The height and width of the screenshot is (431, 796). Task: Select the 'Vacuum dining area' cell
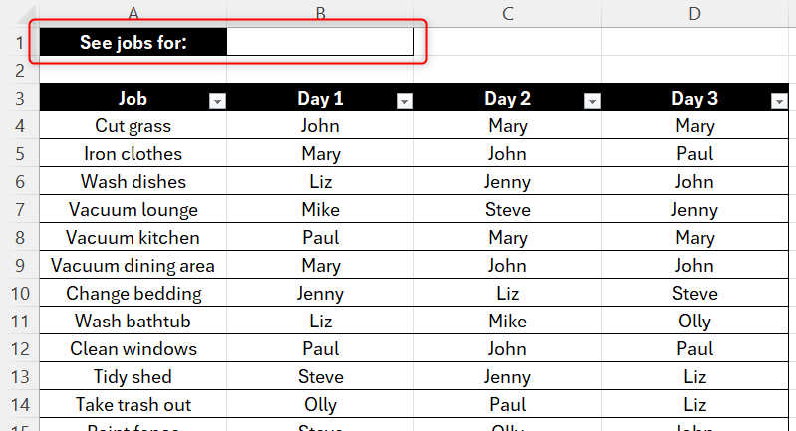pos(133,265)
